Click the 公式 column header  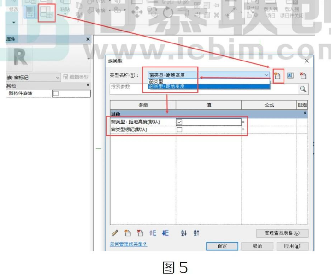pos(269,105)
